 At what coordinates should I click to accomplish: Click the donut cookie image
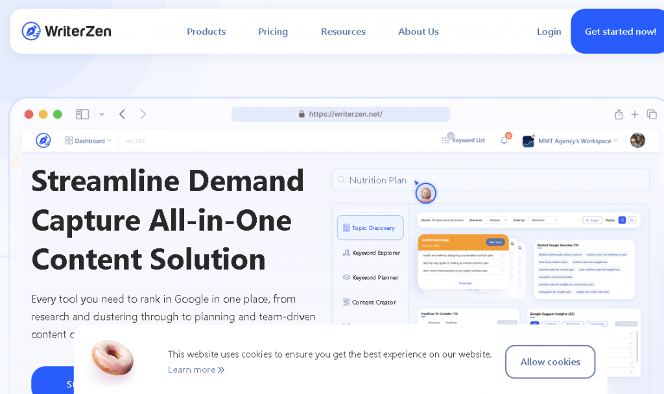[x=113, y=359]
